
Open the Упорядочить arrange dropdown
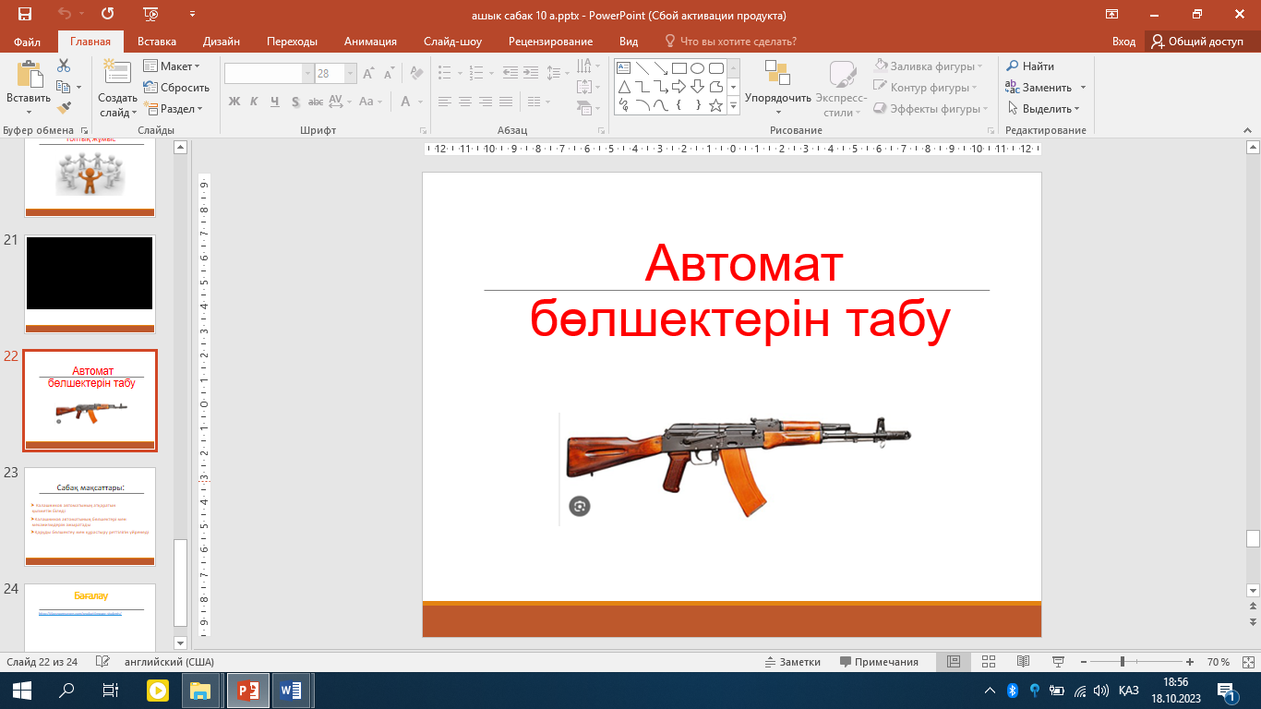[778, 90]
